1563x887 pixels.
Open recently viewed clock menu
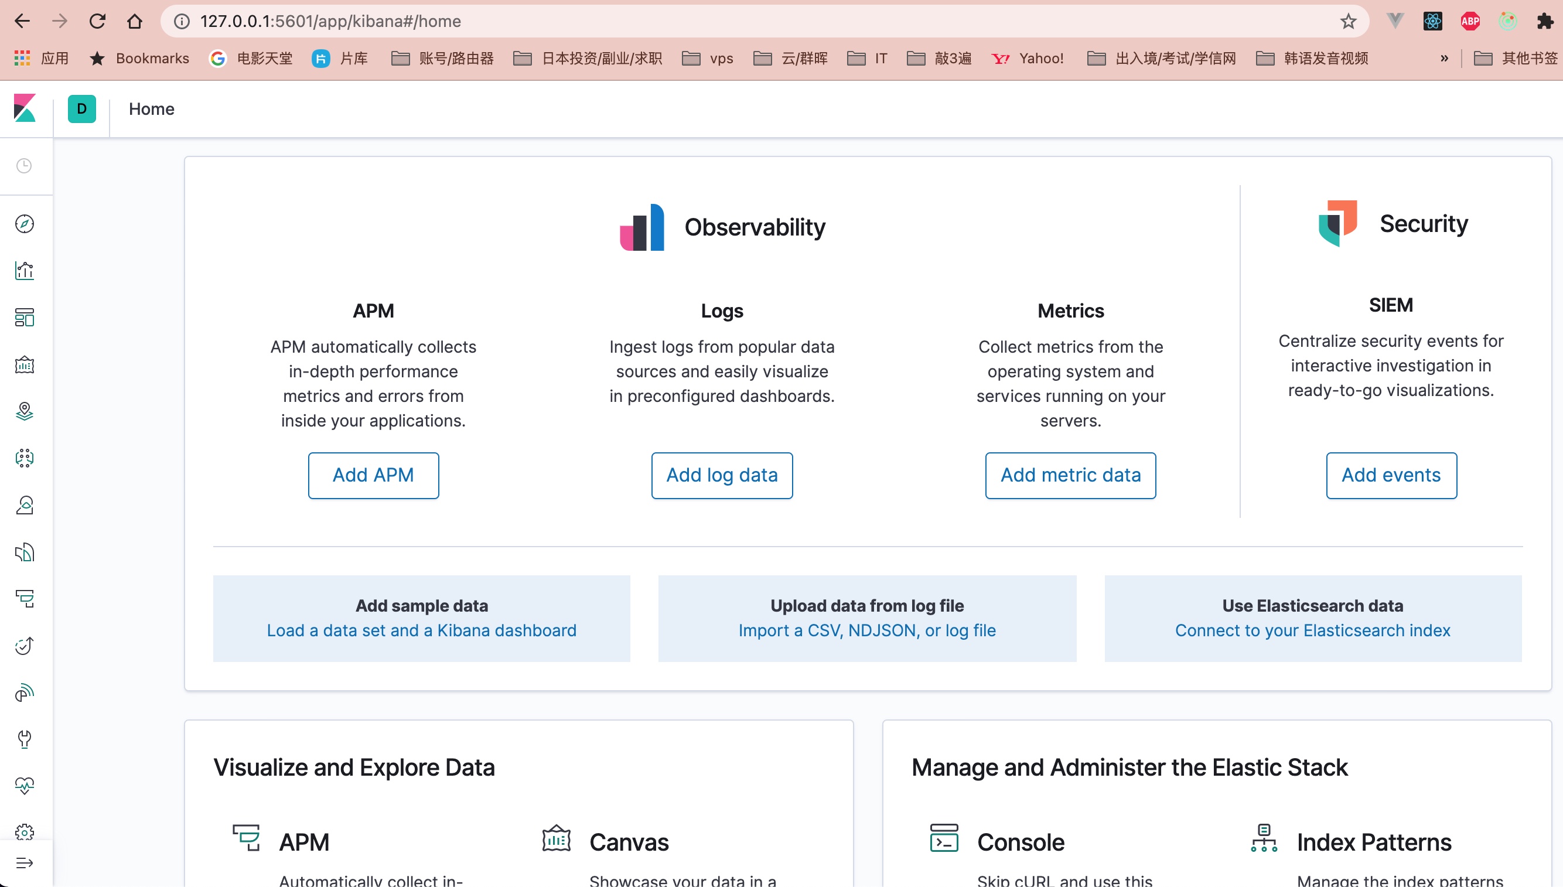[25, 166]
